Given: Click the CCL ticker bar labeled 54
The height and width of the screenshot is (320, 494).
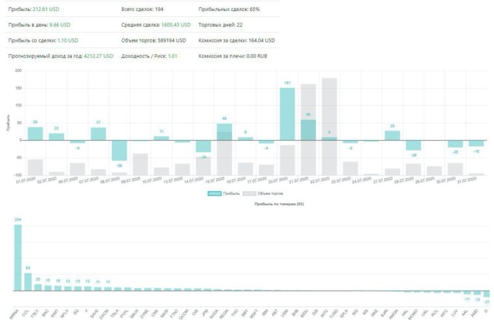Looking at the screenshot, I should tap(27, 282).
